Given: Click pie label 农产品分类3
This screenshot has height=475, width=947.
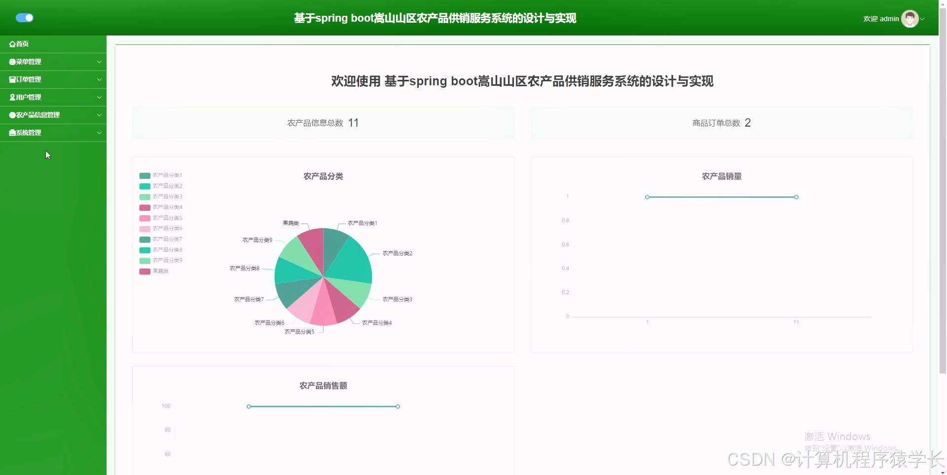Looking at the screenshot, I should tap(398, 299).
